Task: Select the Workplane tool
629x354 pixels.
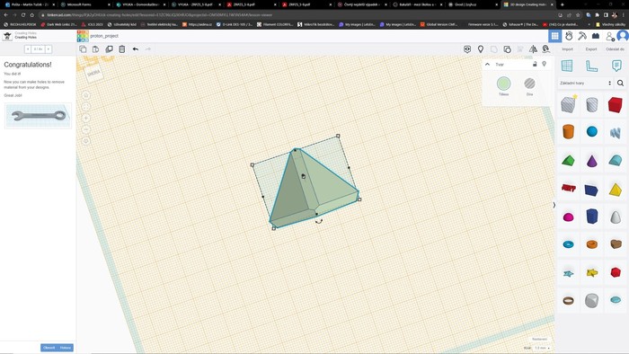Action: (x=567, y=66)
